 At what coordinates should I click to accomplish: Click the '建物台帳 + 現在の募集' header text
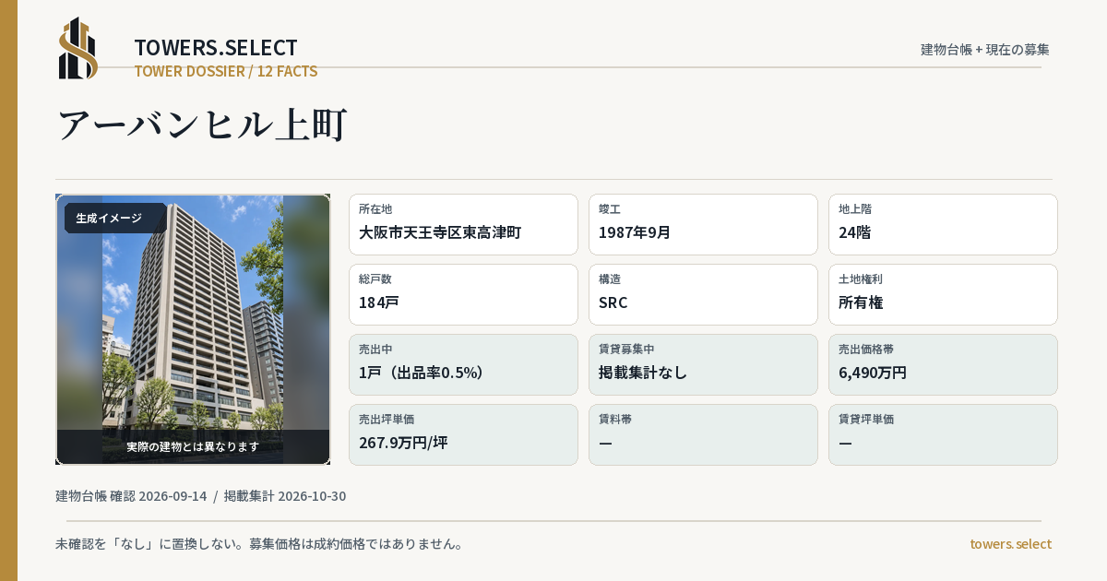[x=985, y=49]
